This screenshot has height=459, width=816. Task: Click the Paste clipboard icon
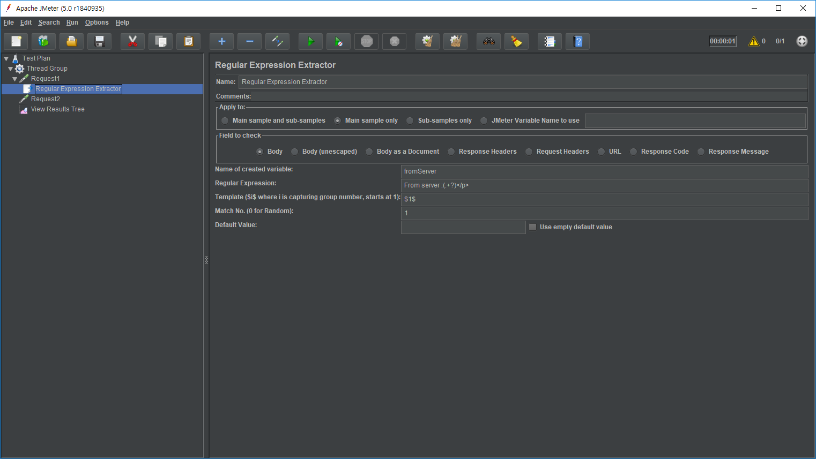point(188,41)
